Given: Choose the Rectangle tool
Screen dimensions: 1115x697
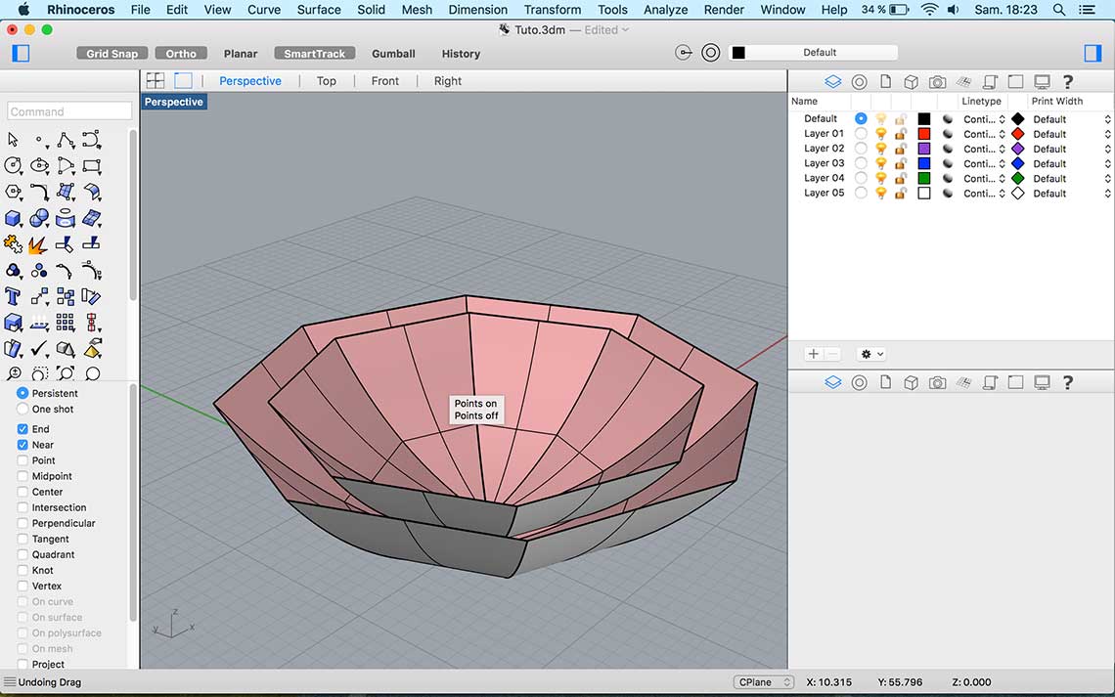Looking at the screenshot, I should 92,166.
